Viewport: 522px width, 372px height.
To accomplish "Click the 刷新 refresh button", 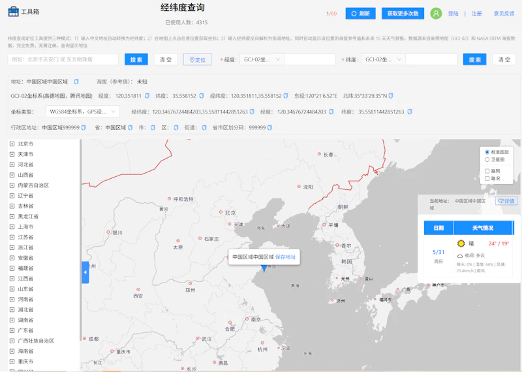I will pos(361,13).
